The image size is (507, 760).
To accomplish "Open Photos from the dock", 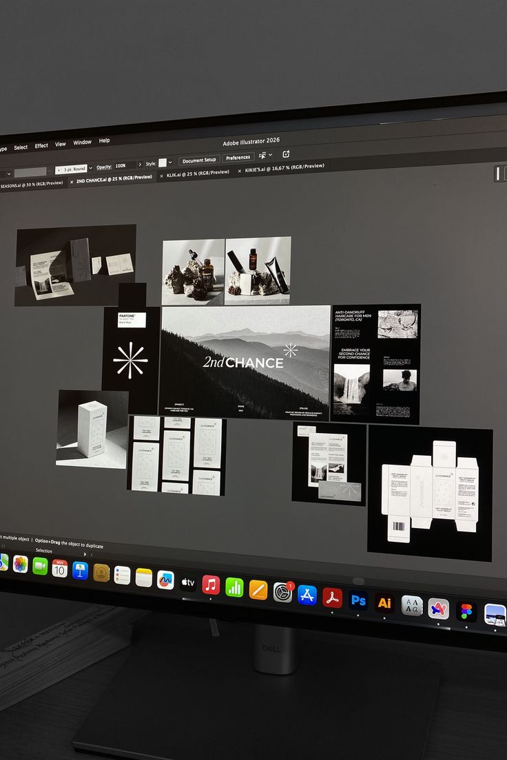I will (x=21, y=564).
